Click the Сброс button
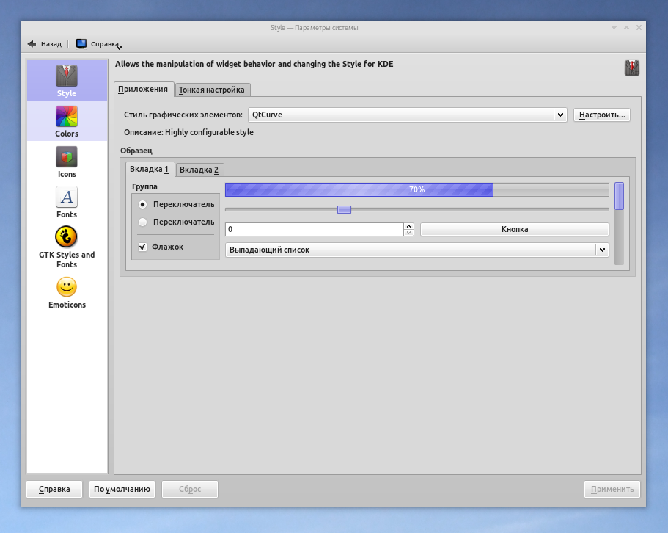The image size is (668, 533). click(190, 489)
